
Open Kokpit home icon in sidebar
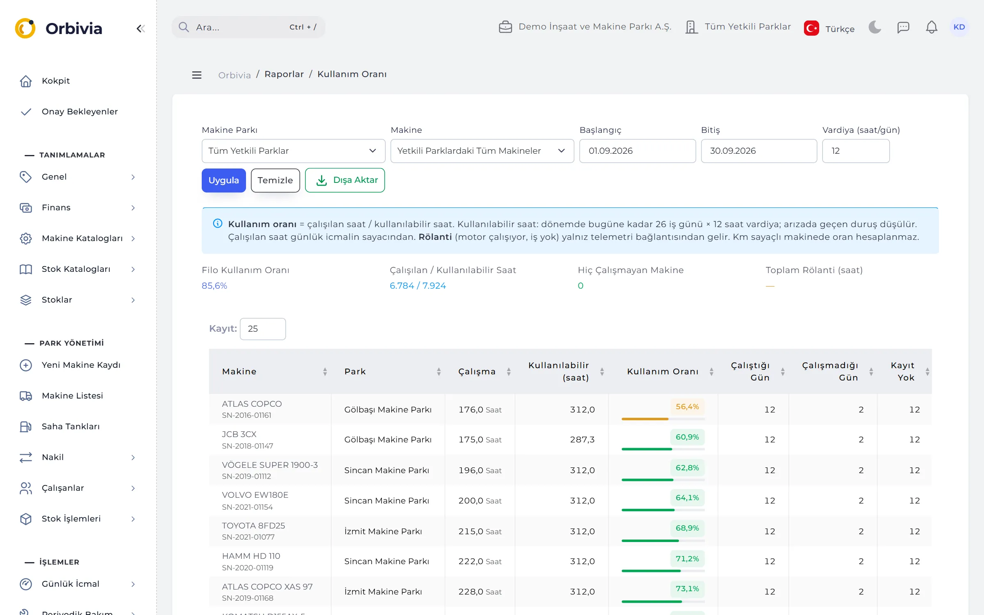[x=26, y=81]
